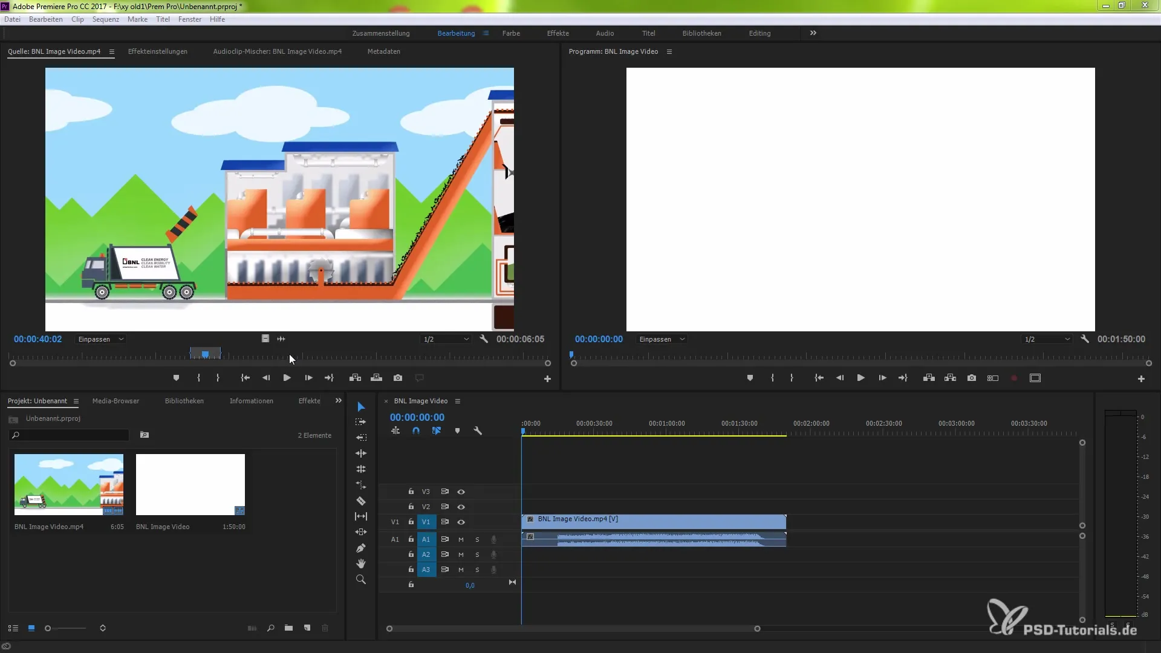The image size is (1161, 653).
Task: Select the Pen tool
Action: pos(361,548)
